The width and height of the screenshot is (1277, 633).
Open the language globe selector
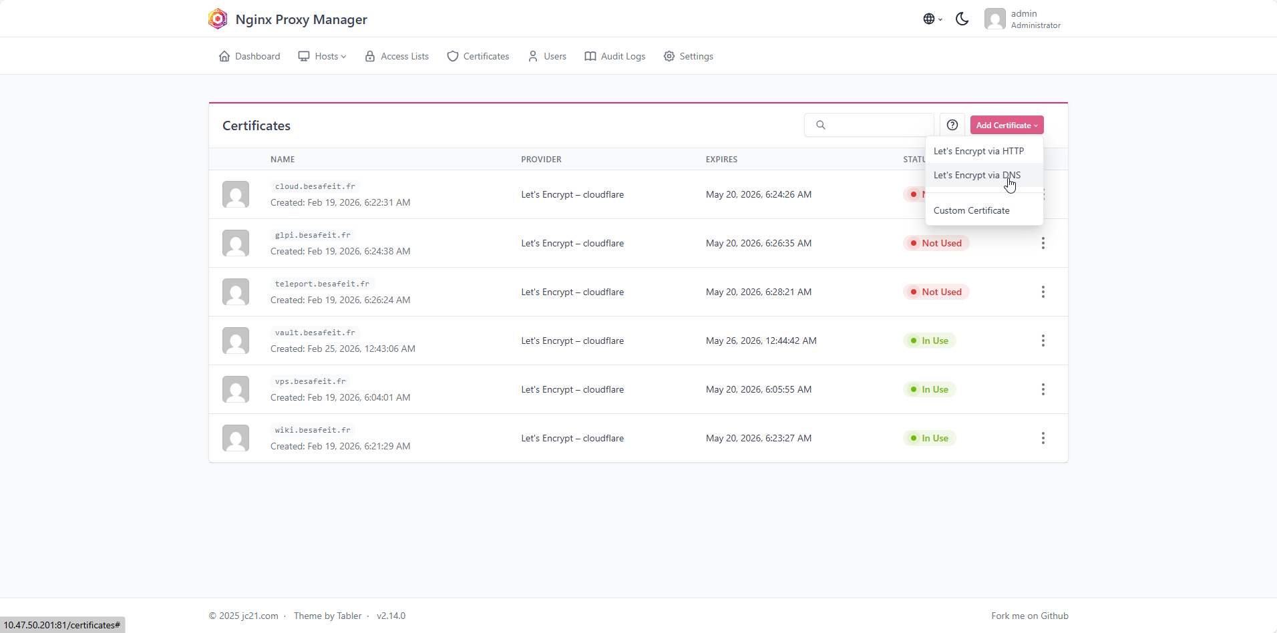932,19
